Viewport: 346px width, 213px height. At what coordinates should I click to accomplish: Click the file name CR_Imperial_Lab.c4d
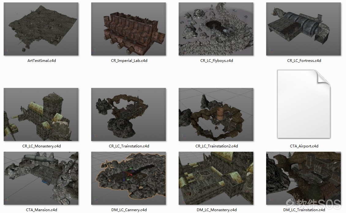coord(129,61)
